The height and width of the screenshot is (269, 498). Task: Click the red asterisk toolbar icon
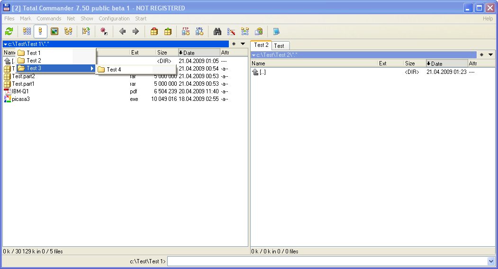(104, 31)
